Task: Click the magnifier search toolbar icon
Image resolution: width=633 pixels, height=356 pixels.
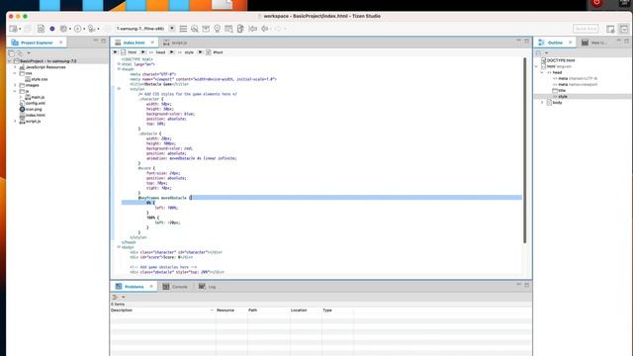Action: (x=195, y=29)
